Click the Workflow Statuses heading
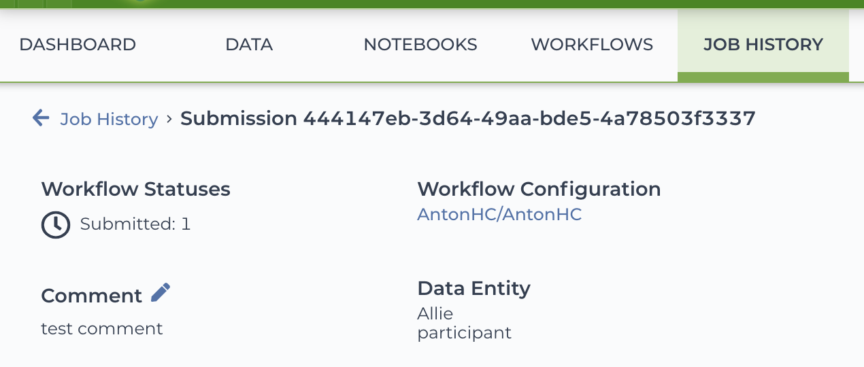The height and width of the screenshot is (367, 864). pos(136,189)
